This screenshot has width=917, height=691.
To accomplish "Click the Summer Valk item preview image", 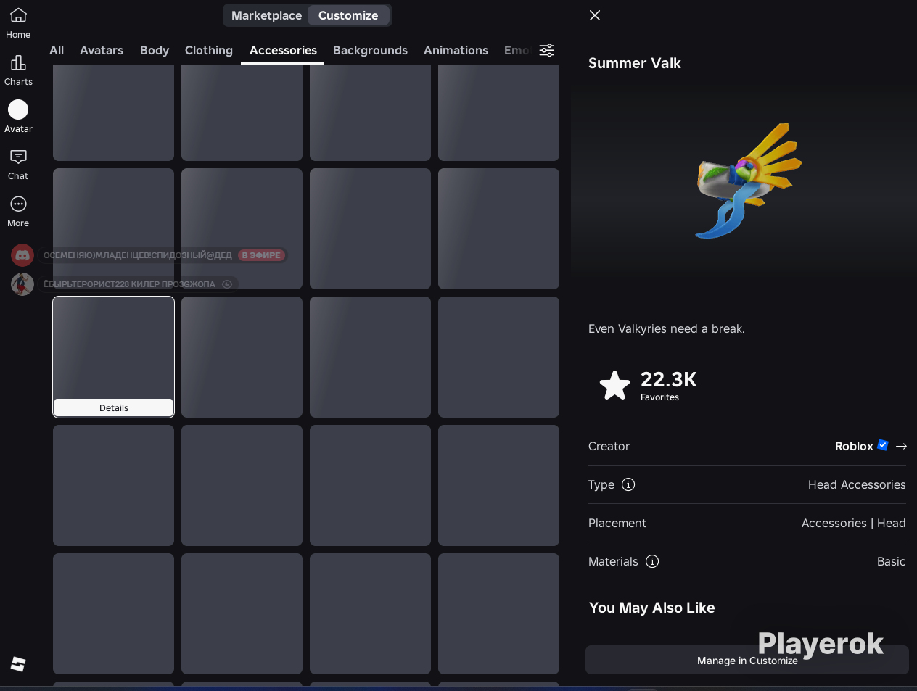I will tap(747, 181).
